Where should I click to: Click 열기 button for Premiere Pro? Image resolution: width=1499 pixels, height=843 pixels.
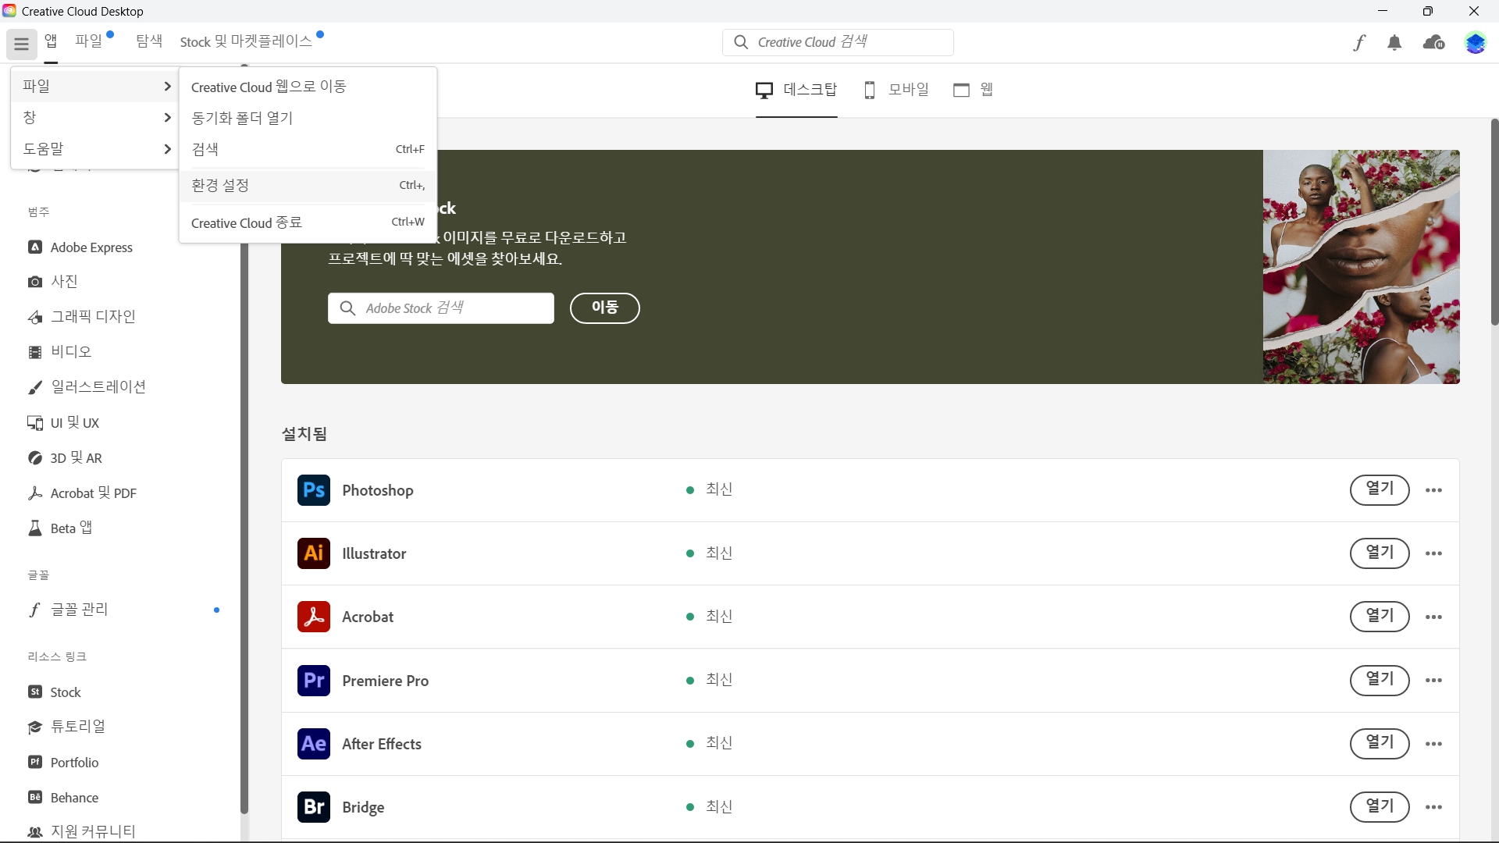[1380, 681]
